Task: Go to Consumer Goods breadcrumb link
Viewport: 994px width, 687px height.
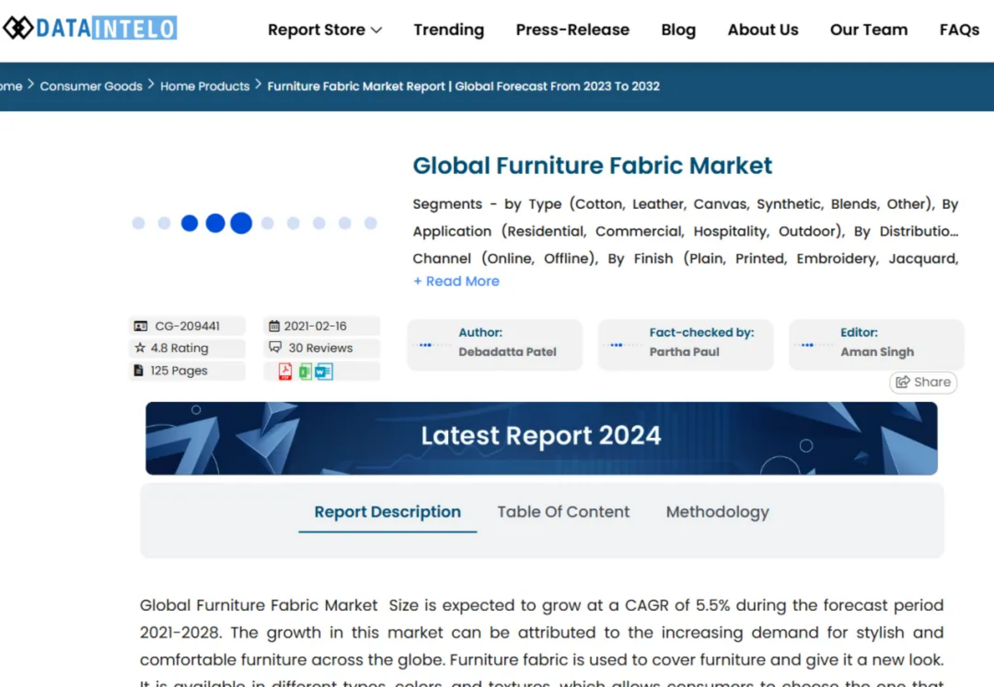Action: click(x=91, y=86)
